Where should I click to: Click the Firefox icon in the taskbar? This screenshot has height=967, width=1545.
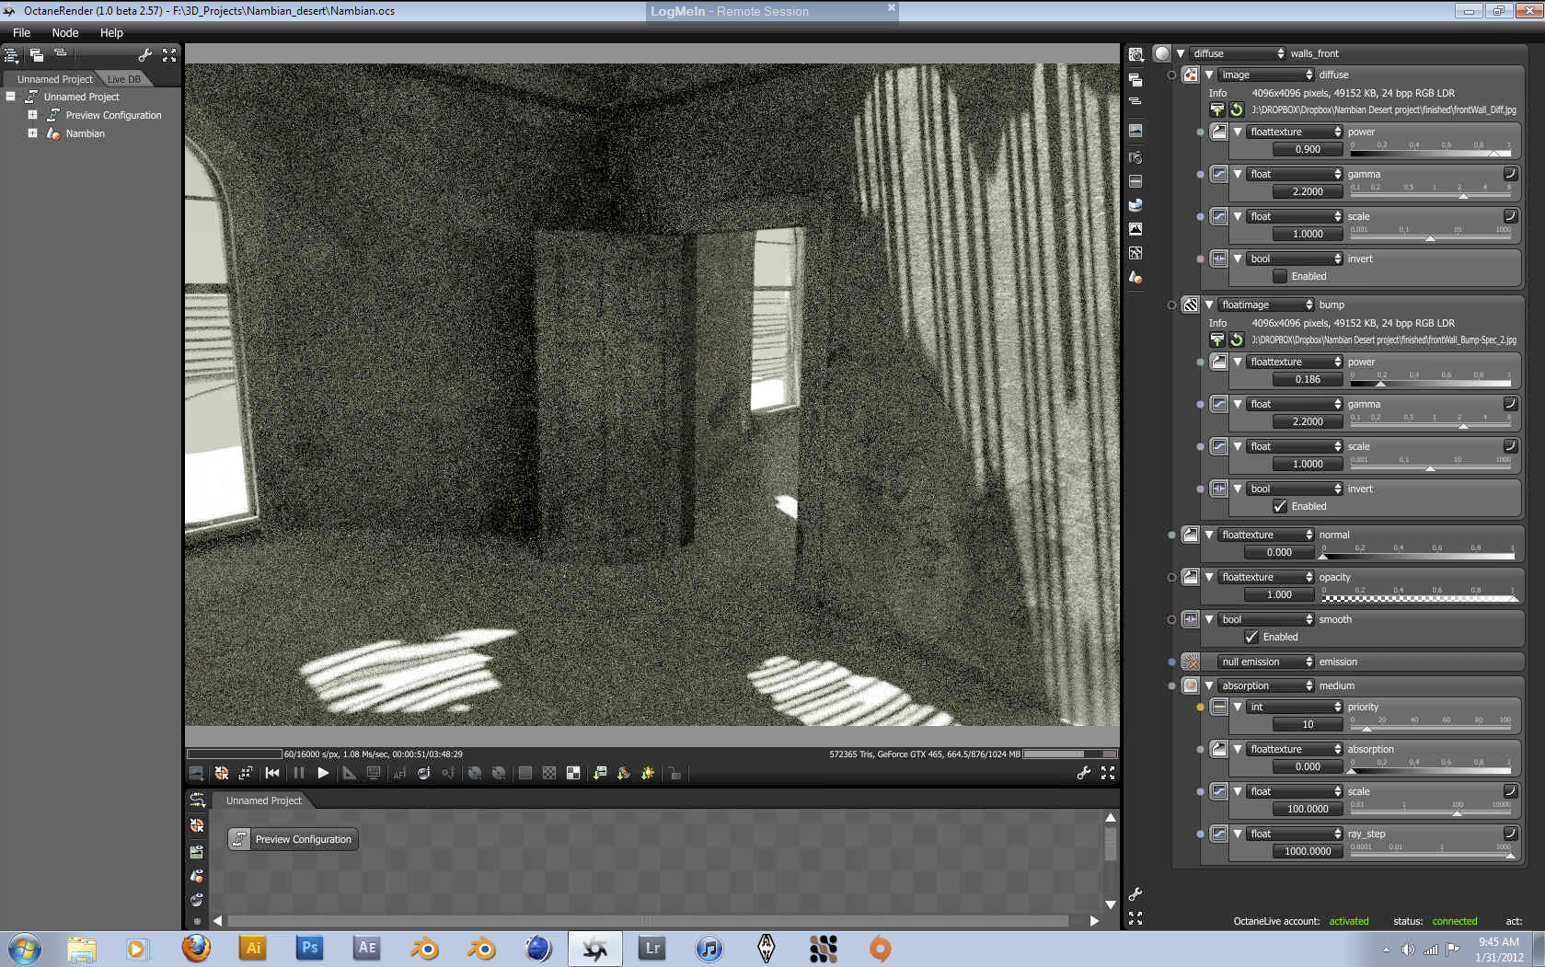coord(196,949)
